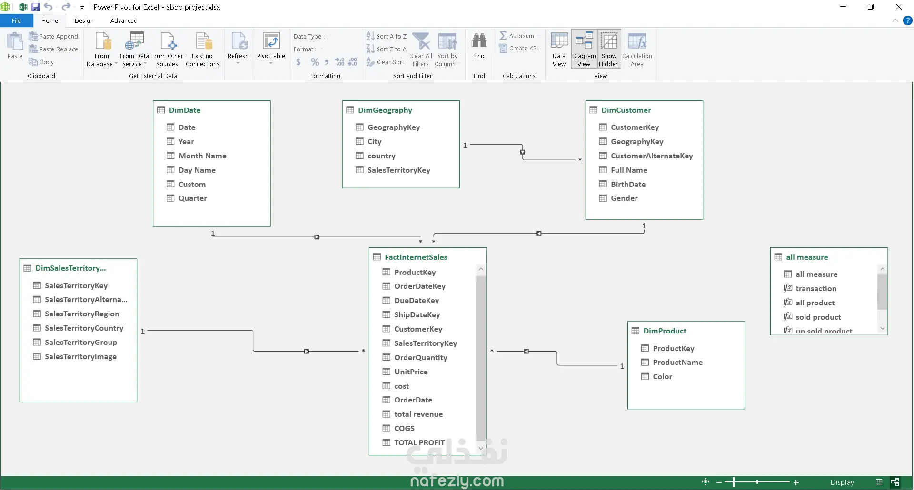Click the Undo arrow in title bar
The image size is (914, 490).
[48, 7]
